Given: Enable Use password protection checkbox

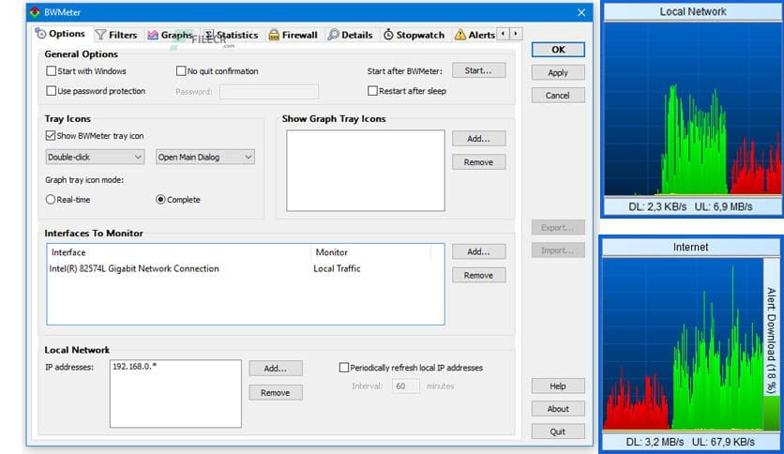Looking at the screenshot, I should click(x=51, y=91).
